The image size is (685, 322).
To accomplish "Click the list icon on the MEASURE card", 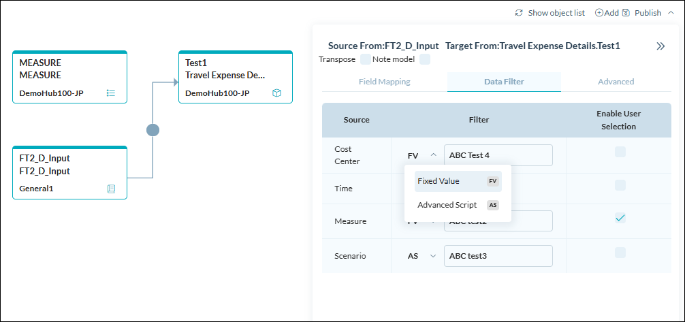I will point(111,93).
